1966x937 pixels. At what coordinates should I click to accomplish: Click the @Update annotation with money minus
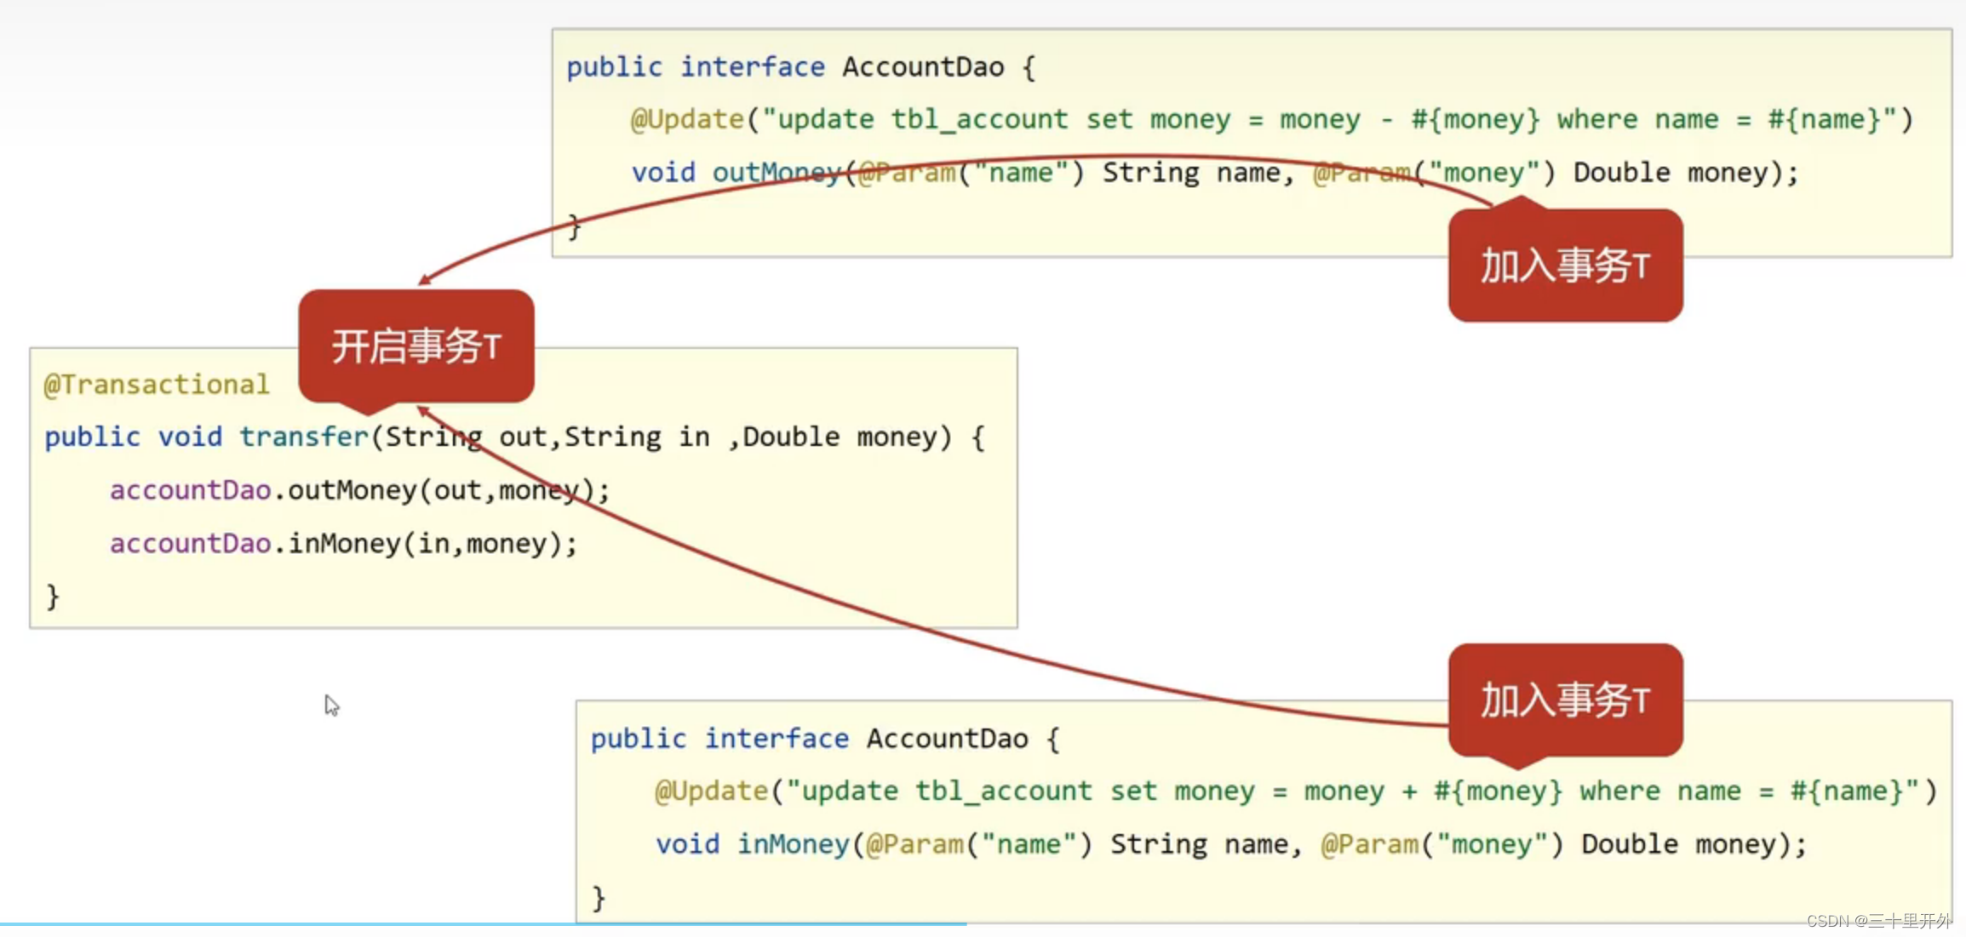[686, 120]
